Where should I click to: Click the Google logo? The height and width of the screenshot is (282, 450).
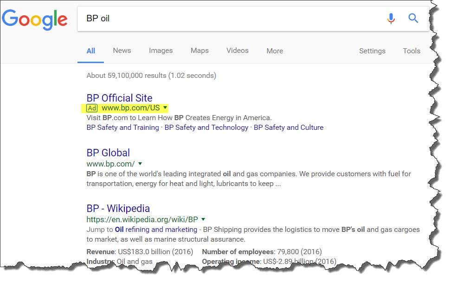[35, 19]
